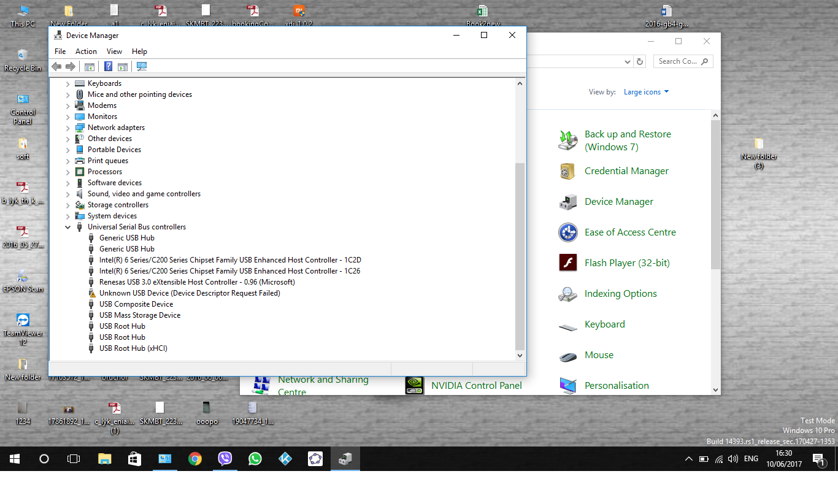Select the USB Mass Storage Device entry

[x=140, y=315]
